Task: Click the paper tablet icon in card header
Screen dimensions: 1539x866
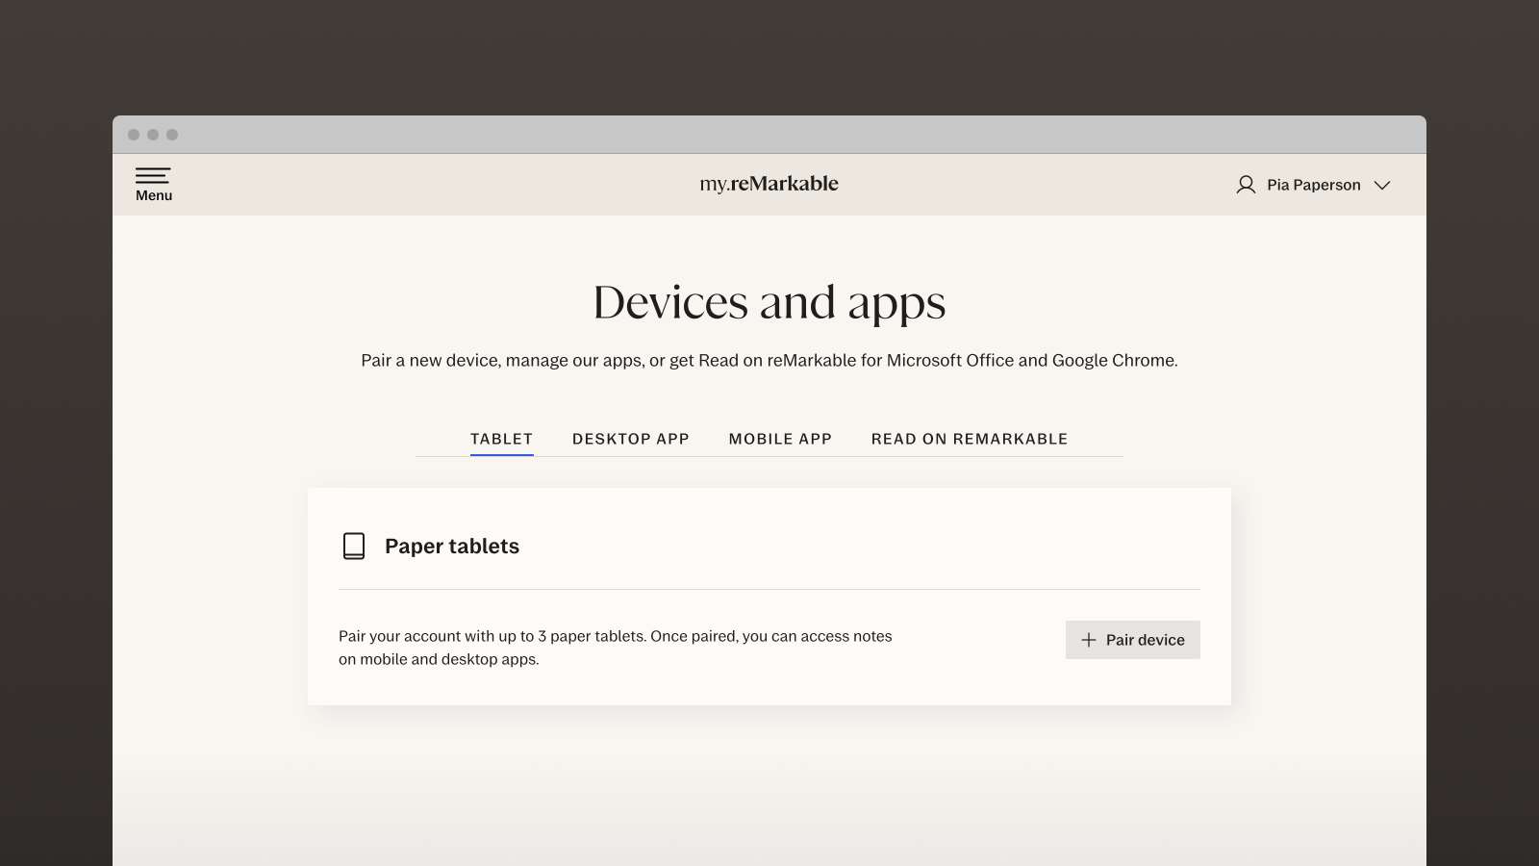Action: pyautogui.click(x=354, y=546)
